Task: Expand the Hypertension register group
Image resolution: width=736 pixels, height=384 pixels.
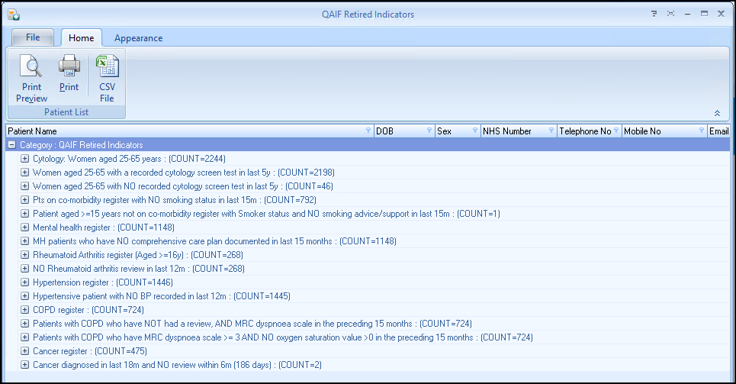Action: tap(24, 282)
